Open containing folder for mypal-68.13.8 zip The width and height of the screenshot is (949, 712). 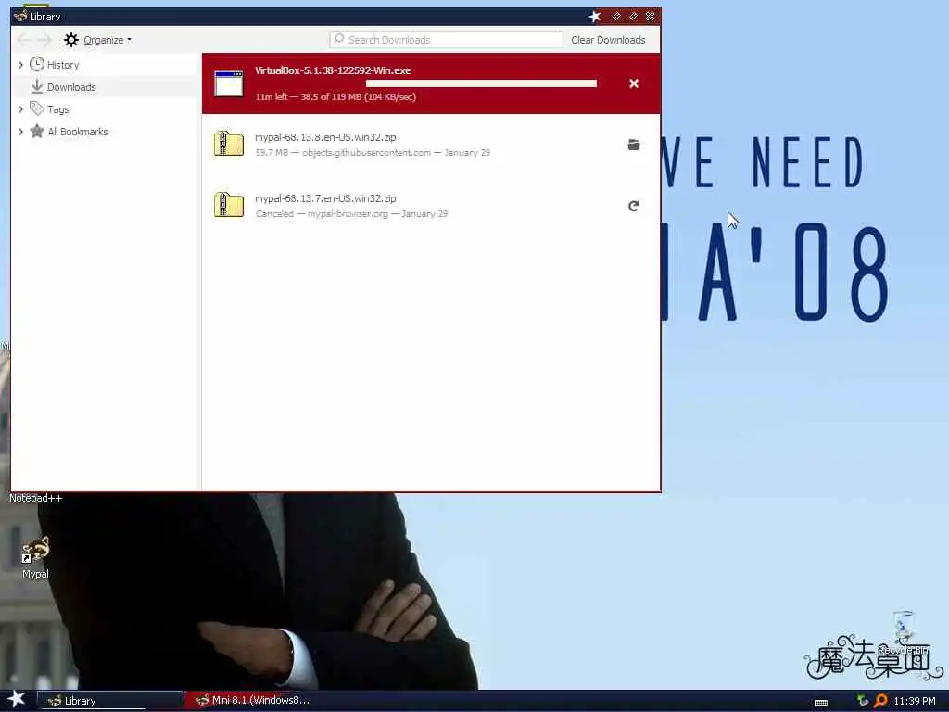pos(634,145)
